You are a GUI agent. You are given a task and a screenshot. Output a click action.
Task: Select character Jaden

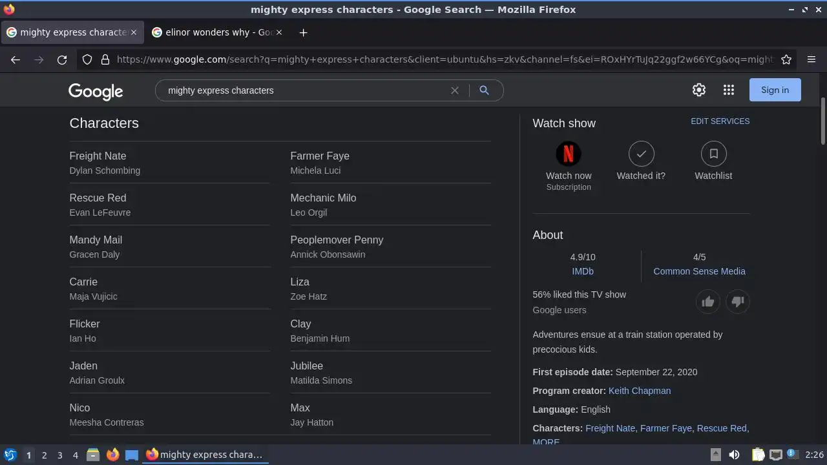(83, 366)
